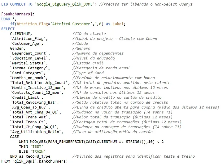
Task: Click the `Avg_Open_To_Buy` field
Action: [x=30, y=107]
